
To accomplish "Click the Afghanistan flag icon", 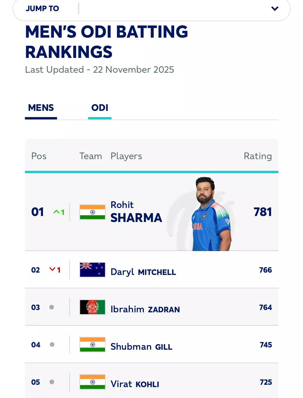I will [92, 307].
